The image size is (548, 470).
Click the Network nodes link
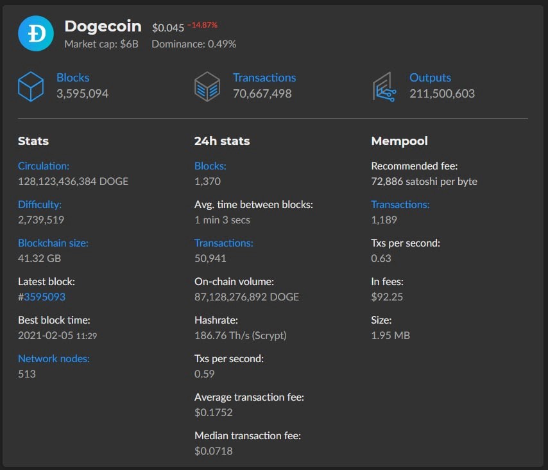pyautogui.click(x=54, y=359)
